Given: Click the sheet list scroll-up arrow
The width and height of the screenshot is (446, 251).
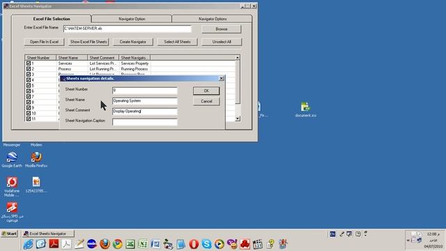Looking at the screenshot, I should [x=238, y=57].
